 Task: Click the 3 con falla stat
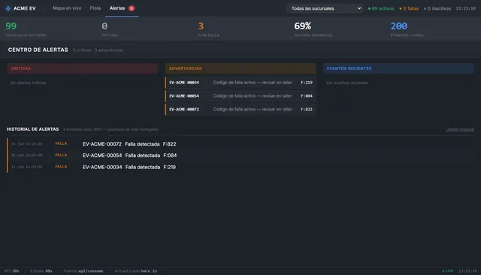pos(209,29)
